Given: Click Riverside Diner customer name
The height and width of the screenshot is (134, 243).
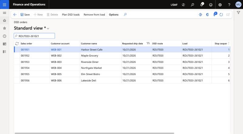Looking at the screenshot, I should [90, 62].
